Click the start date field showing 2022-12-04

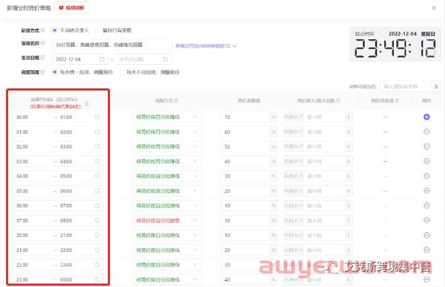click(x=80, y=59)
